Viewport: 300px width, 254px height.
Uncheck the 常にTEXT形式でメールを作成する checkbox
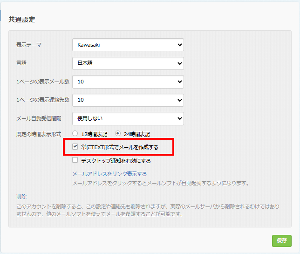75,147
